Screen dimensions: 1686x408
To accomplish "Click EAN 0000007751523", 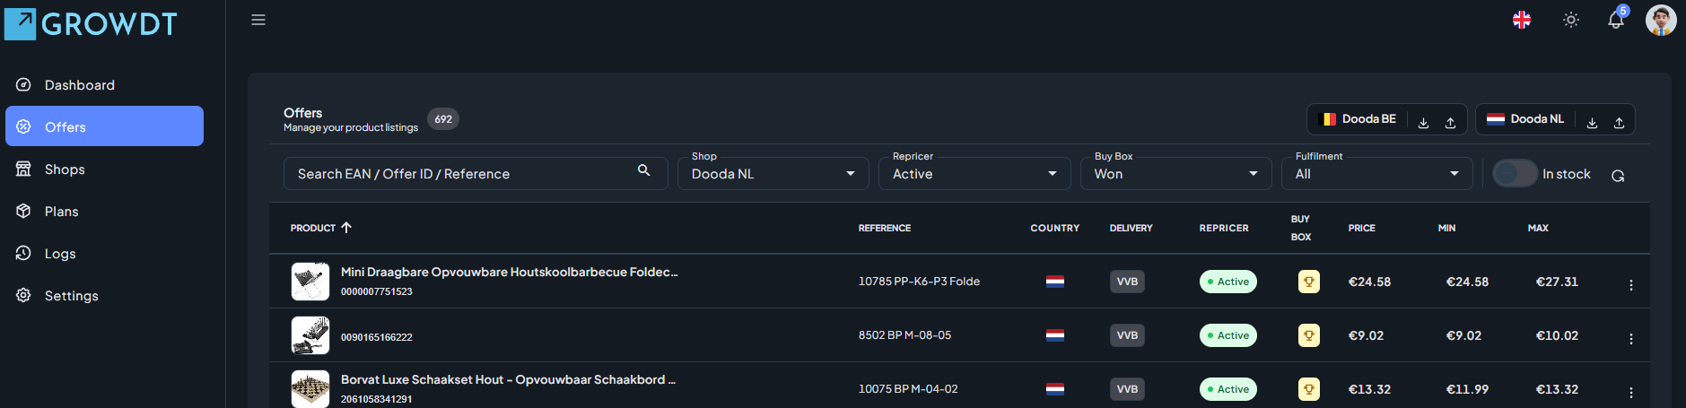I will (x=377, y=291).
